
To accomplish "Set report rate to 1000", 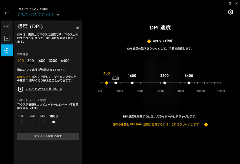I will [54, 122].
